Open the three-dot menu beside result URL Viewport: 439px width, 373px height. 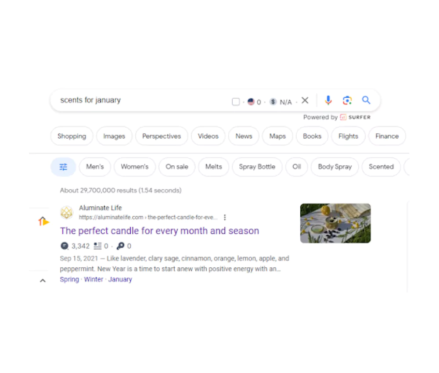(x=225, y=217)
